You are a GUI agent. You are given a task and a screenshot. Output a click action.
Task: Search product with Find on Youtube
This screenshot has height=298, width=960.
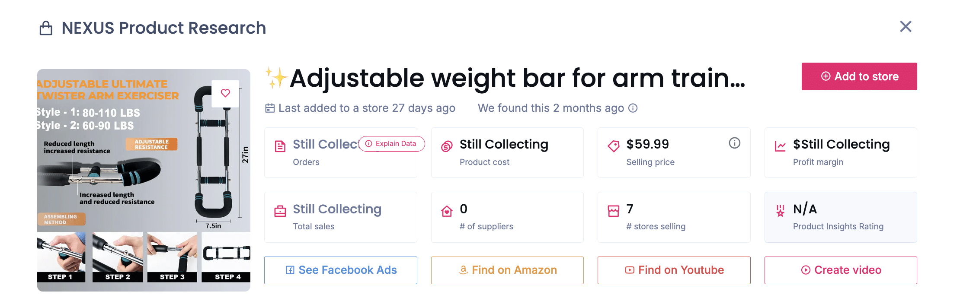click(x=674, y=270)
